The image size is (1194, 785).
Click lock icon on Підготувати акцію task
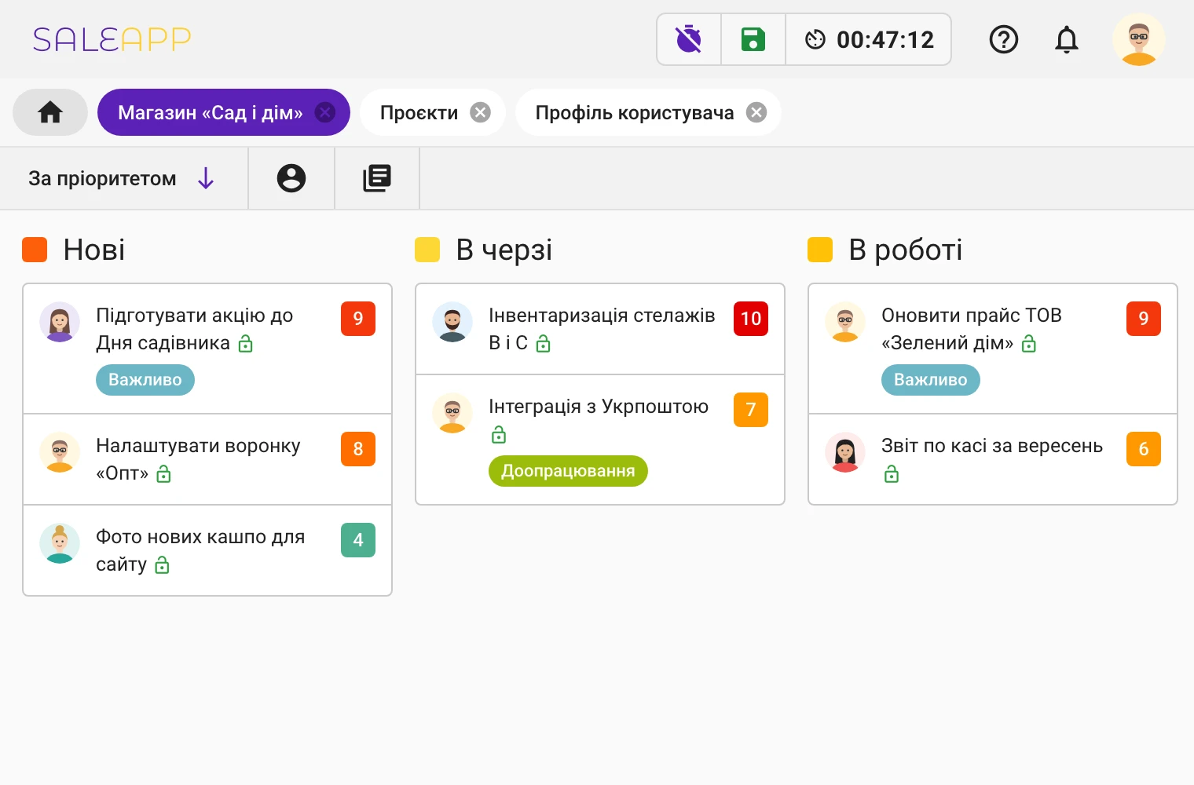click(246, 344)
